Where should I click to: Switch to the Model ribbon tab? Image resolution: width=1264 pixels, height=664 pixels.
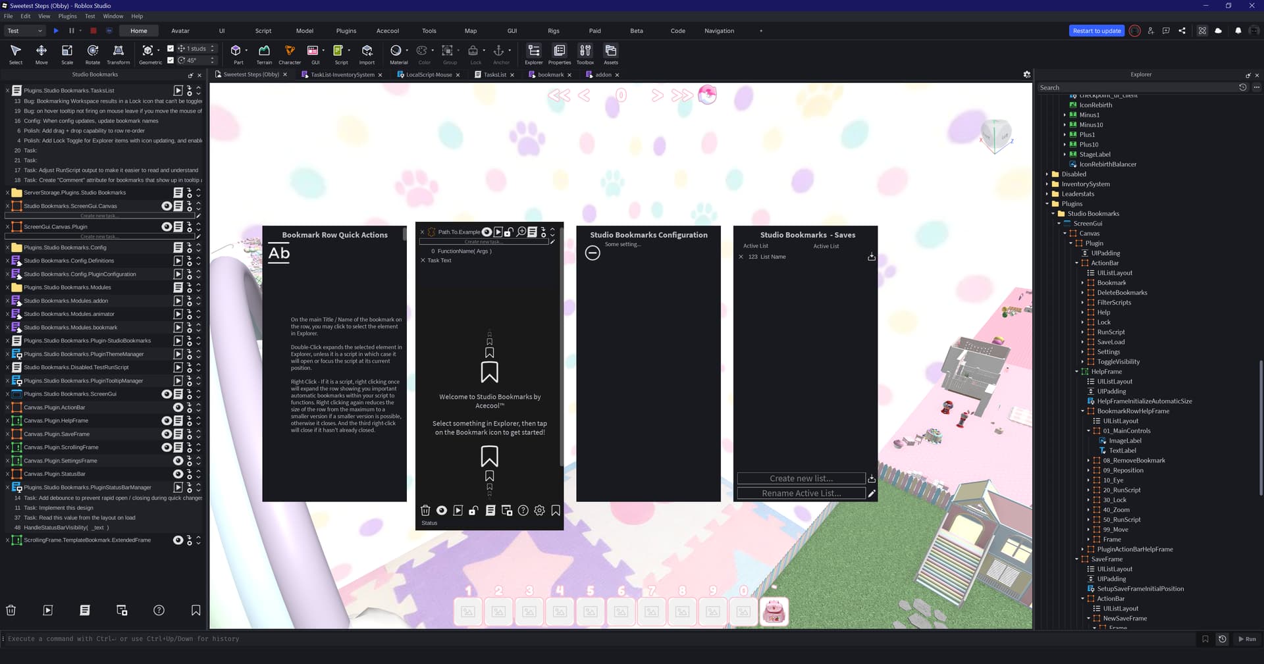tap(305, 31)
